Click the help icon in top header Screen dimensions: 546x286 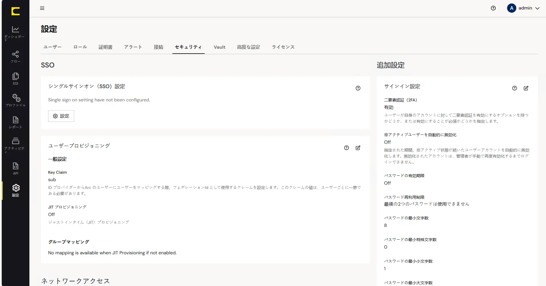point(493,8)
